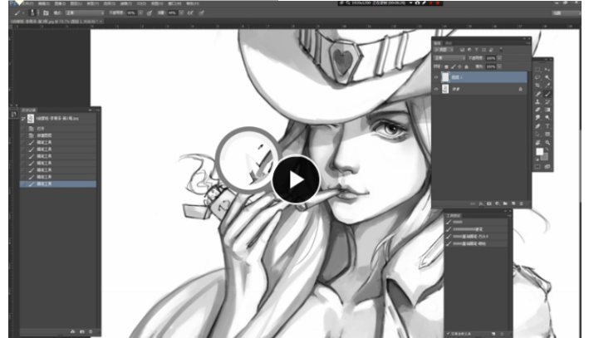The width and height of the screenshot is (589, 338).
Task: Click the Background layer lock icon
Action: 521,89
